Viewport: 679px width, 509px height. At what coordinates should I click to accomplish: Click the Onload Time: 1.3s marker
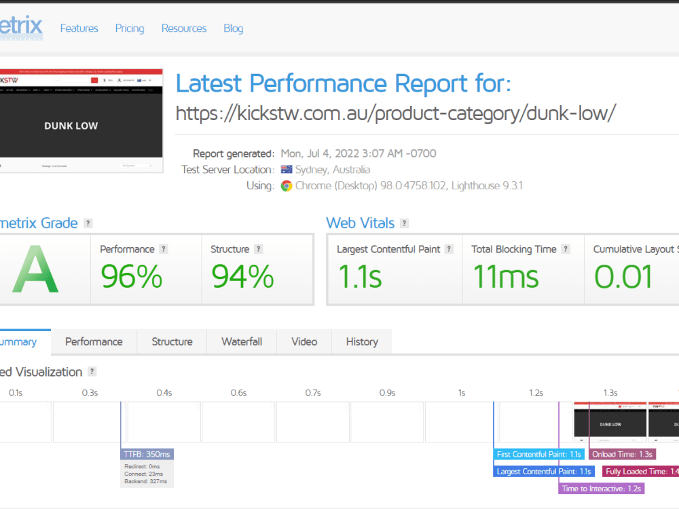(622, 455)
